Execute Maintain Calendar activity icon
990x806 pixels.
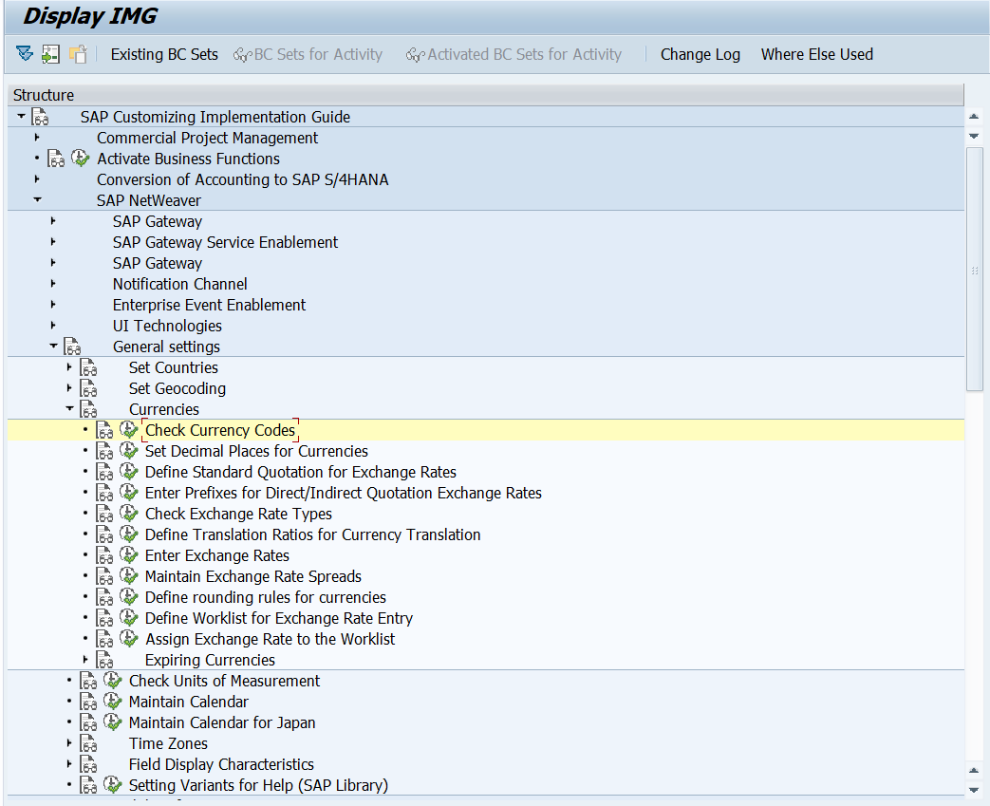click(112, 701)
